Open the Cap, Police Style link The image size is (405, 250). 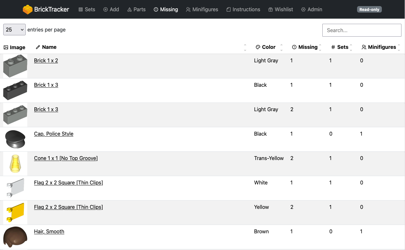pyautogui.click(x=54, y=134)
